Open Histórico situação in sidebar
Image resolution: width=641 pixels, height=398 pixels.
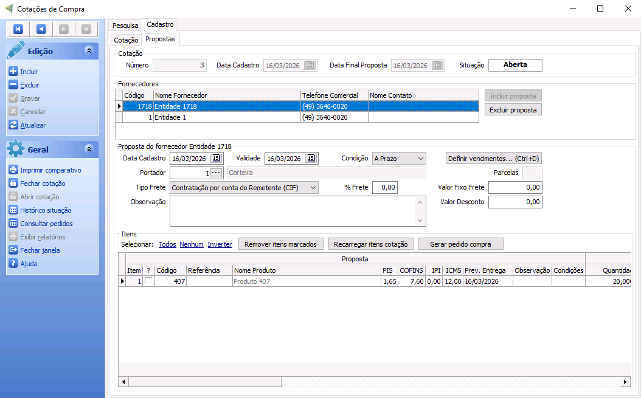pyautogui.click(x=46, y=210)
